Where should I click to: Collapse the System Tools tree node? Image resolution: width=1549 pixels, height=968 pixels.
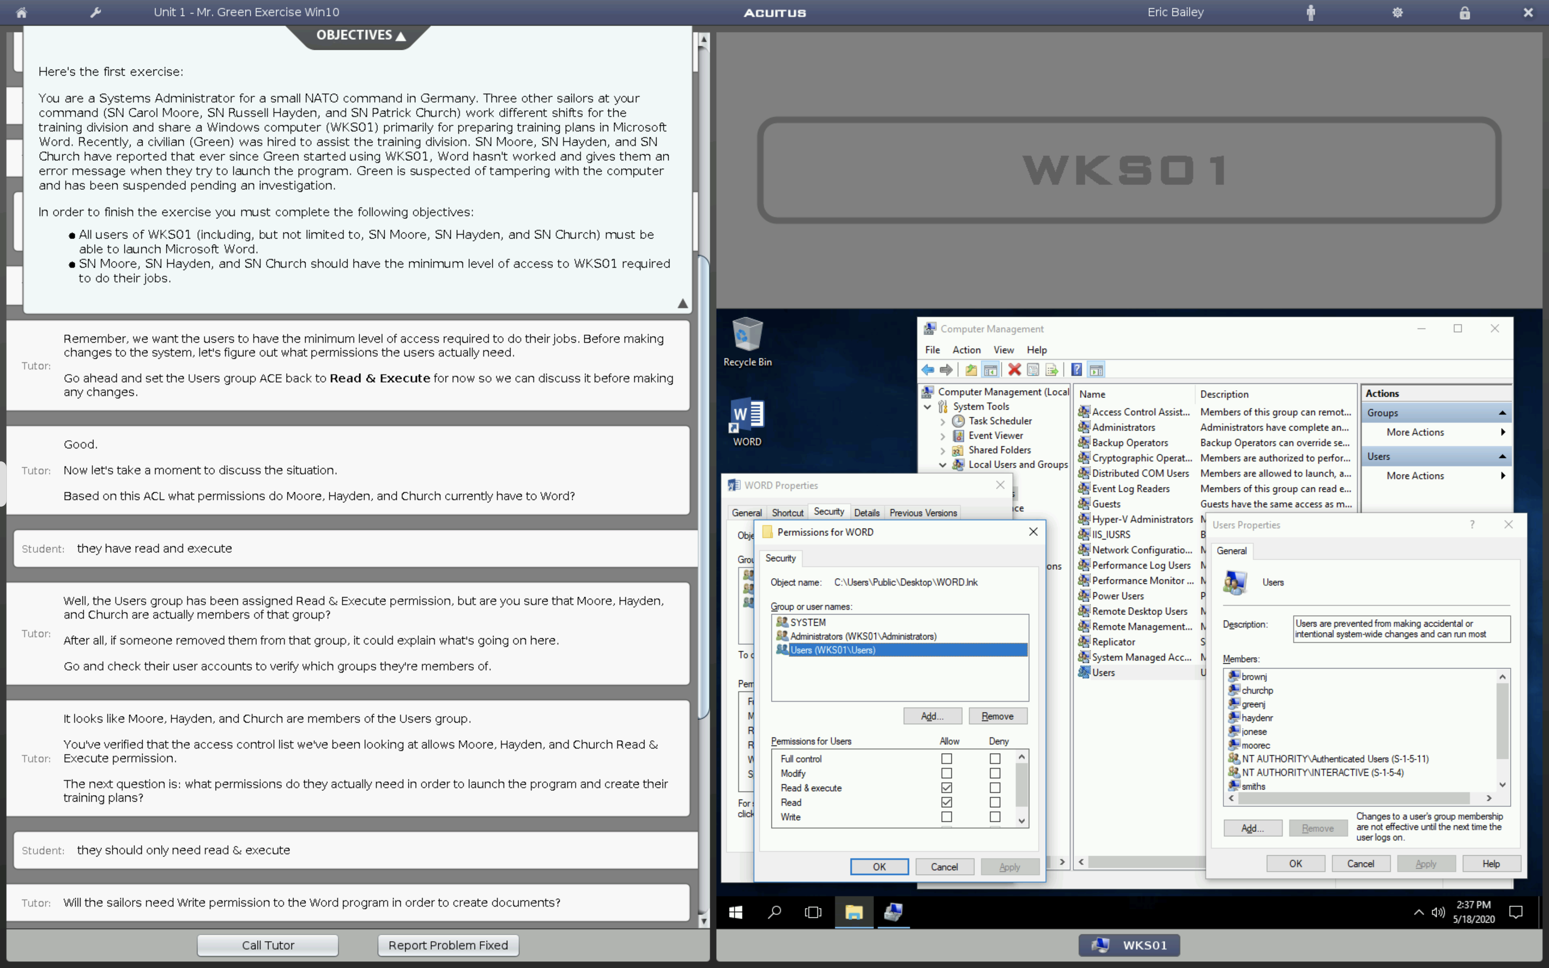(928, 406)
